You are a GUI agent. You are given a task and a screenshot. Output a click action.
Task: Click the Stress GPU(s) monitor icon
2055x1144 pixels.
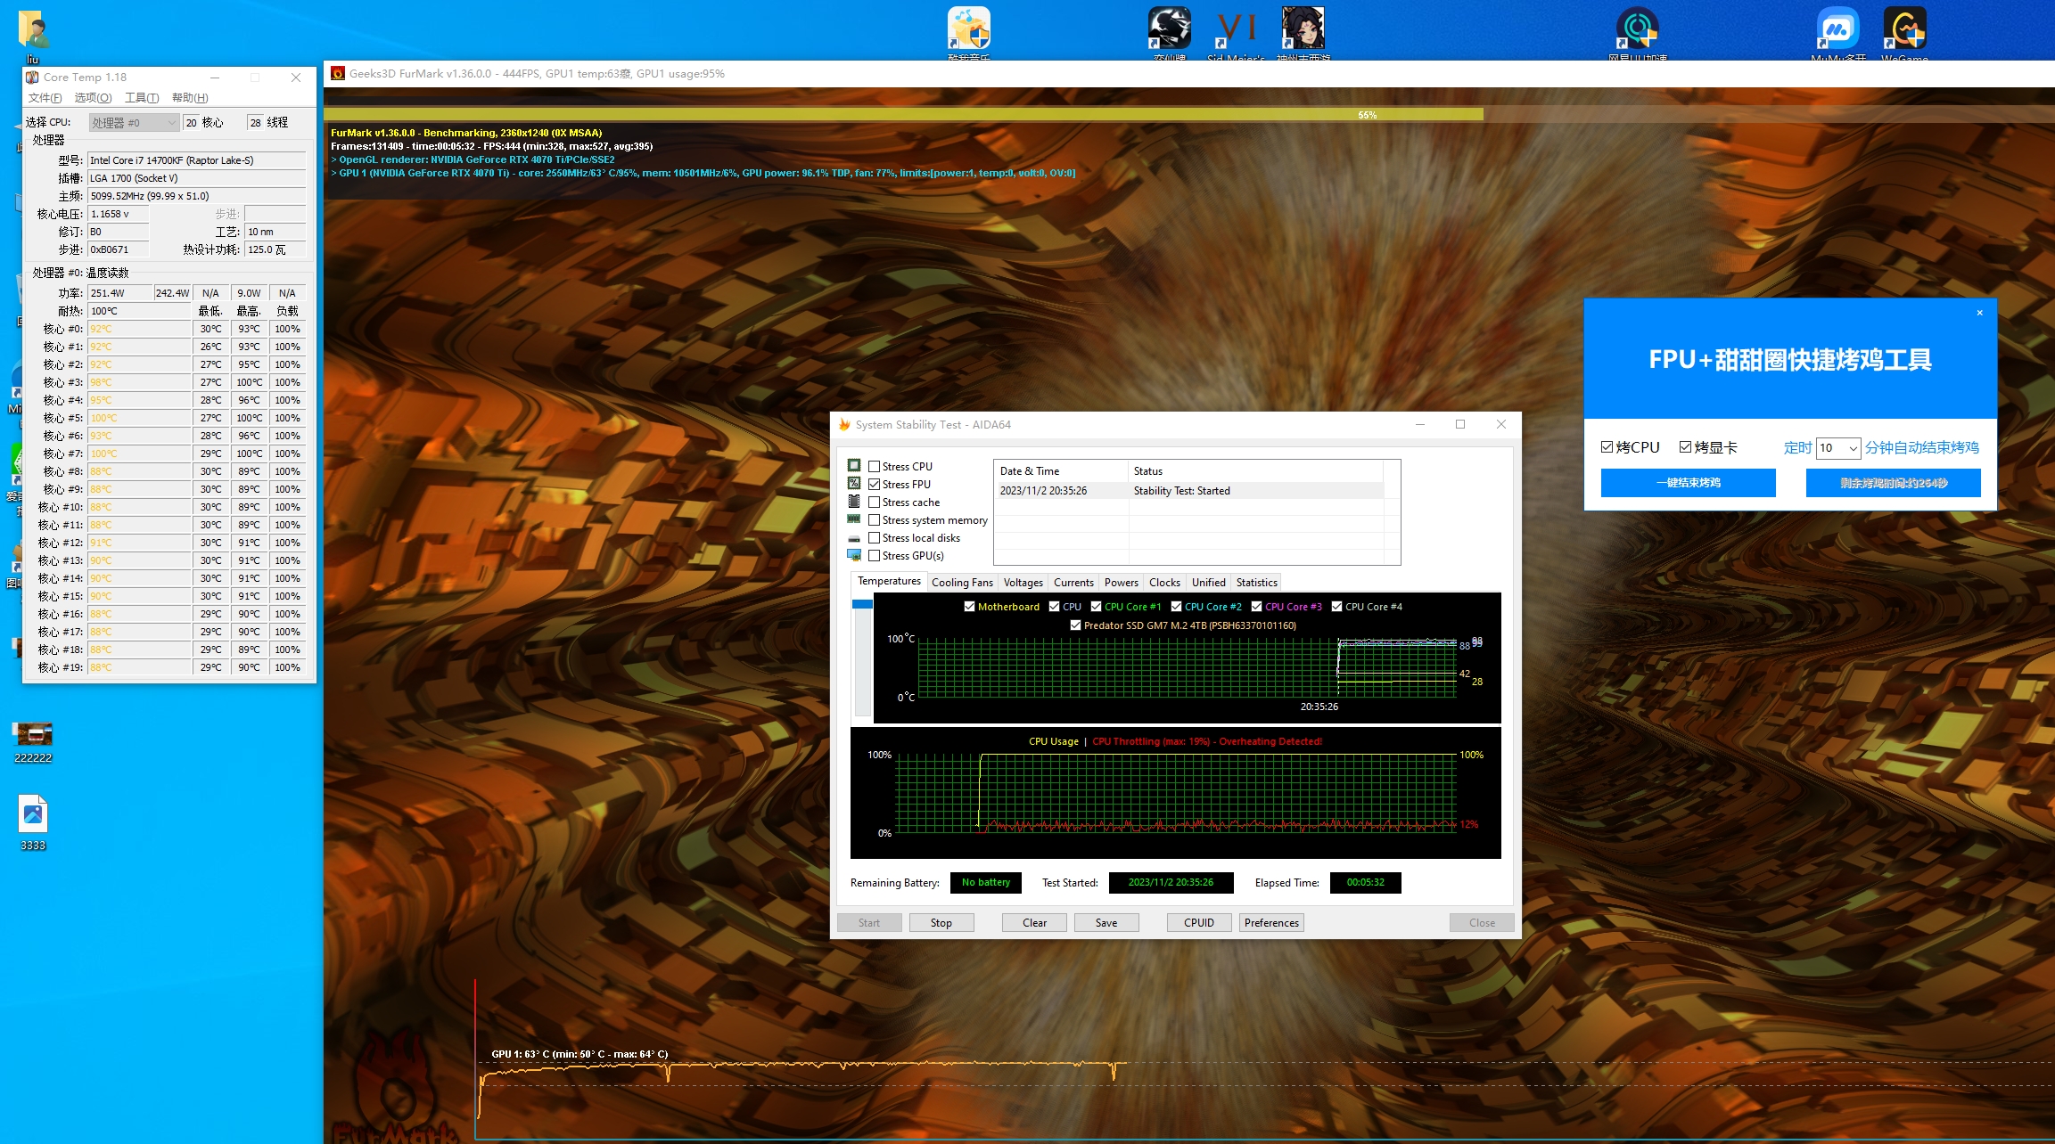[854, 554]
